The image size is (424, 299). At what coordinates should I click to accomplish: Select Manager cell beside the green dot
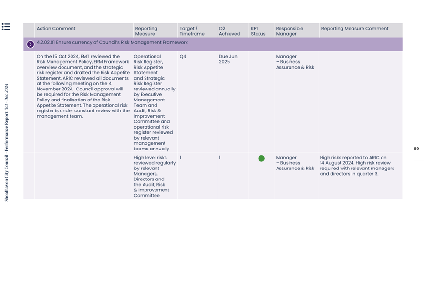pyautogui.click(x=295, y=163)
